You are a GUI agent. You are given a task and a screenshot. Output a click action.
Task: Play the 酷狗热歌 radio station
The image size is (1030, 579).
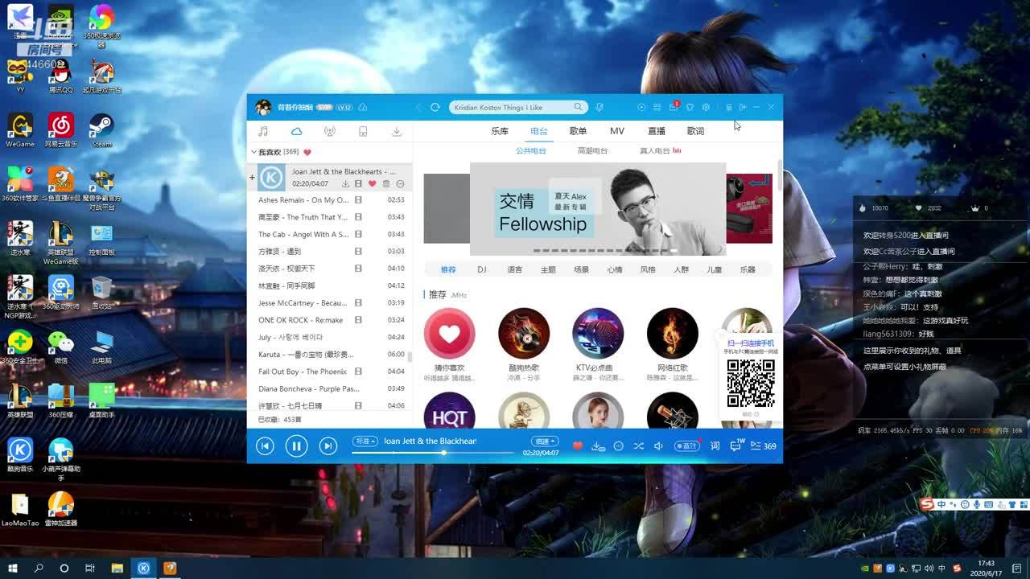click(524, 333)
